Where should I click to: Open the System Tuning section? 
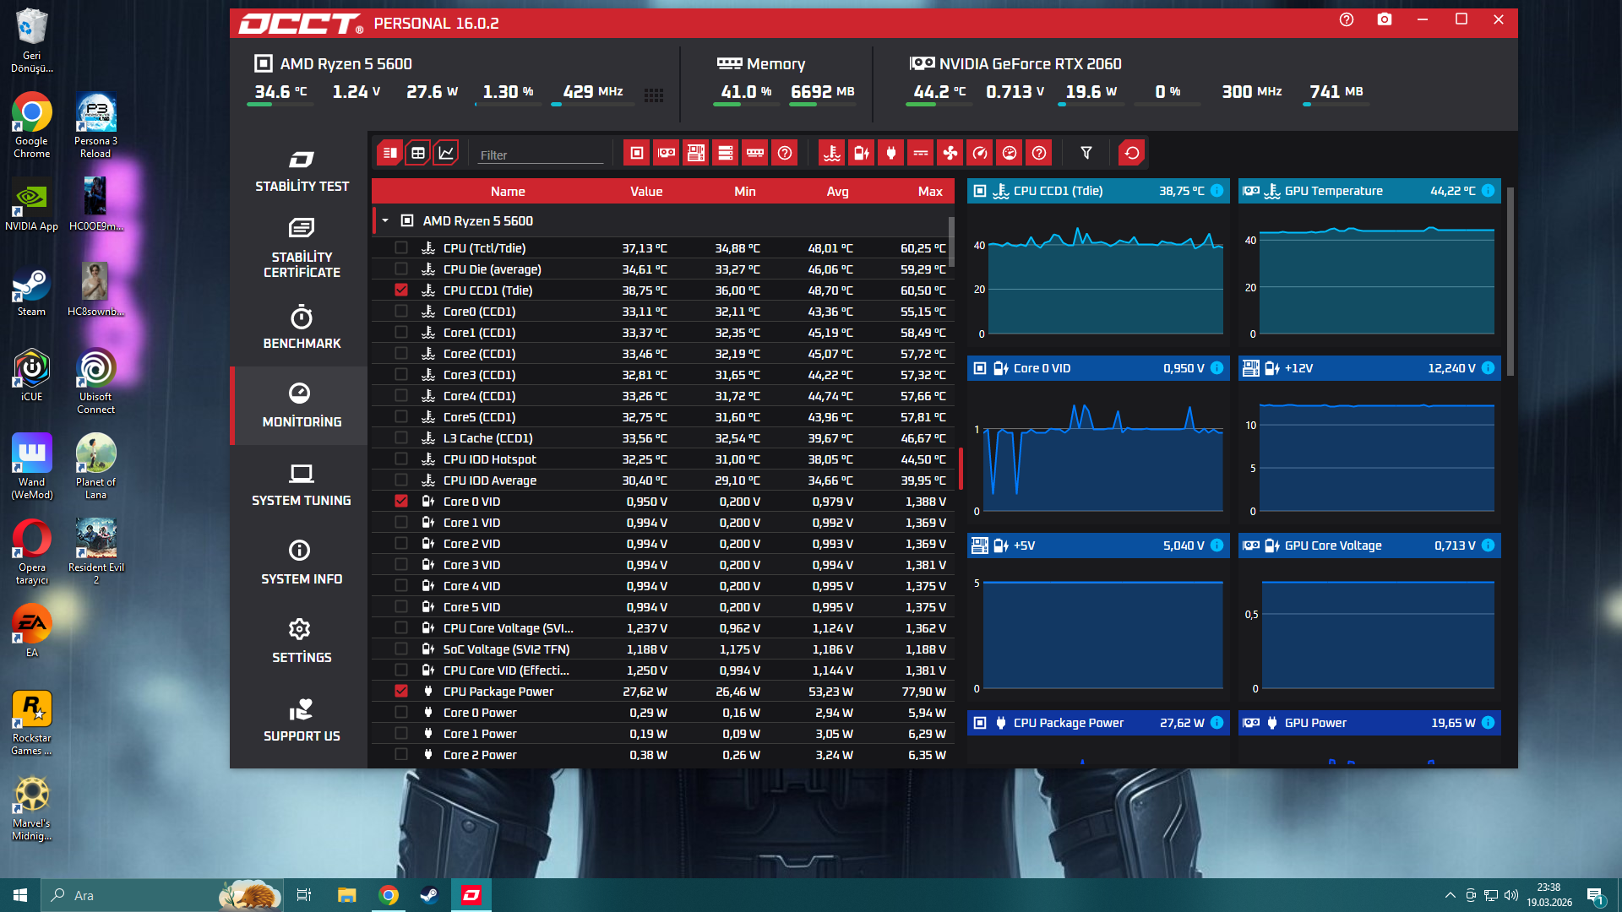[x=302, y=485]
